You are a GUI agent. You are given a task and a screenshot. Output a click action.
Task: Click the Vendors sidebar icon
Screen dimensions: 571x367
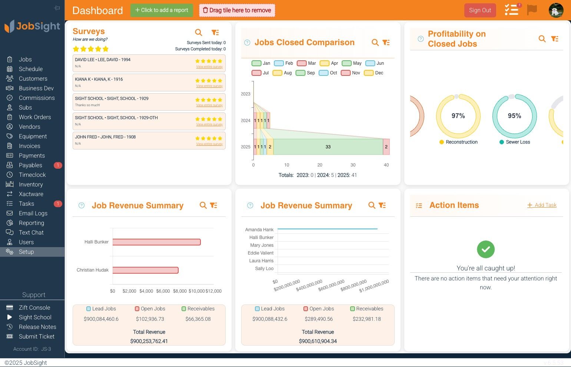click(10, 127)
